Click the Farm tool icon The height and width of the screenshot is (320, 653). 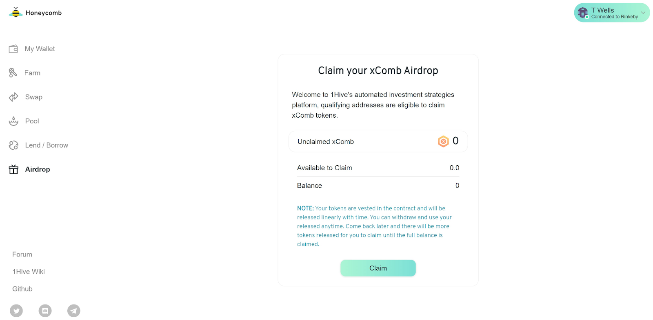(13, 73)
